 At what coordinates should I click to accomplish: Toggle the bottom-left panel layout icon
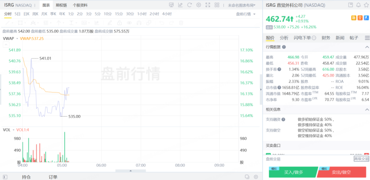coord(5,177)
